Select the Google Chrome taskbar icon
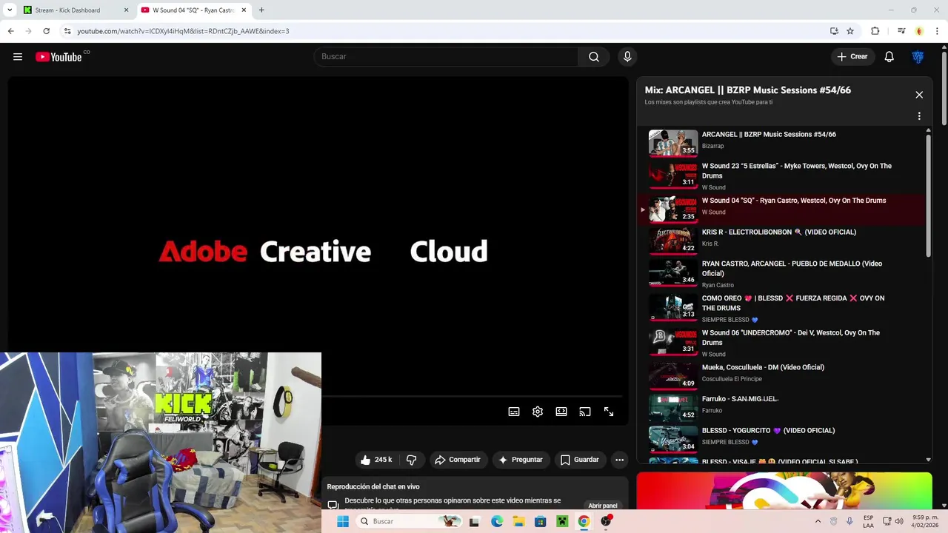The height and width of the screenshot is (533, 948). click(x=584, y=521)
